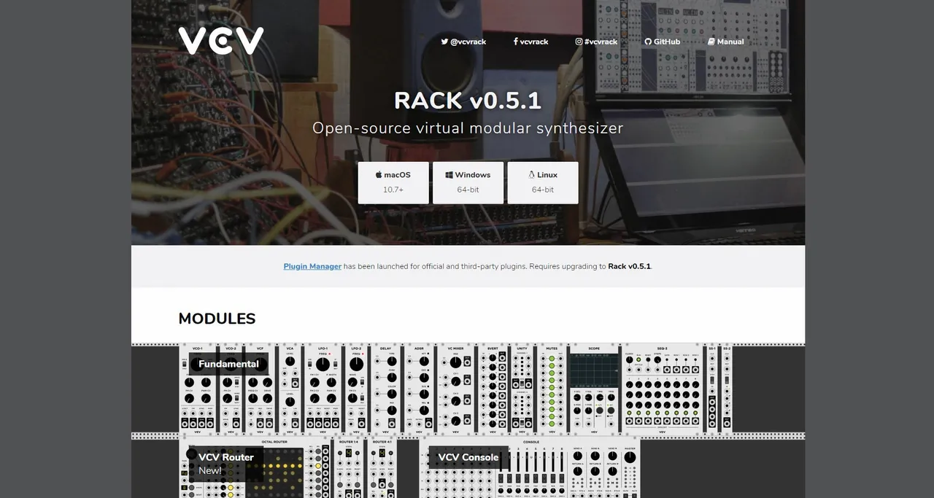934x498 pixels.
Task: Click the Facebook f icon
Action: pos(515,42)
